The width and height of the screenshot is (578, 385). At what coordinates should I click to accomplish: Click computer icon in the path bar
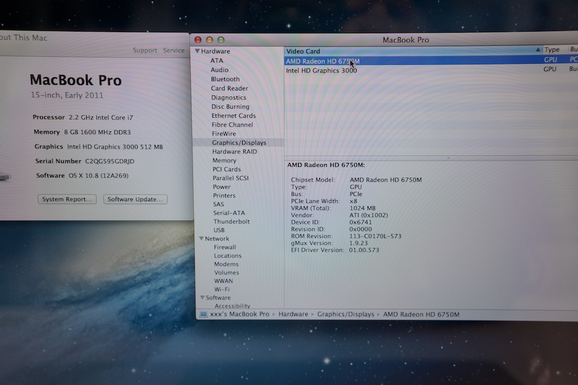tap(203, 314)
